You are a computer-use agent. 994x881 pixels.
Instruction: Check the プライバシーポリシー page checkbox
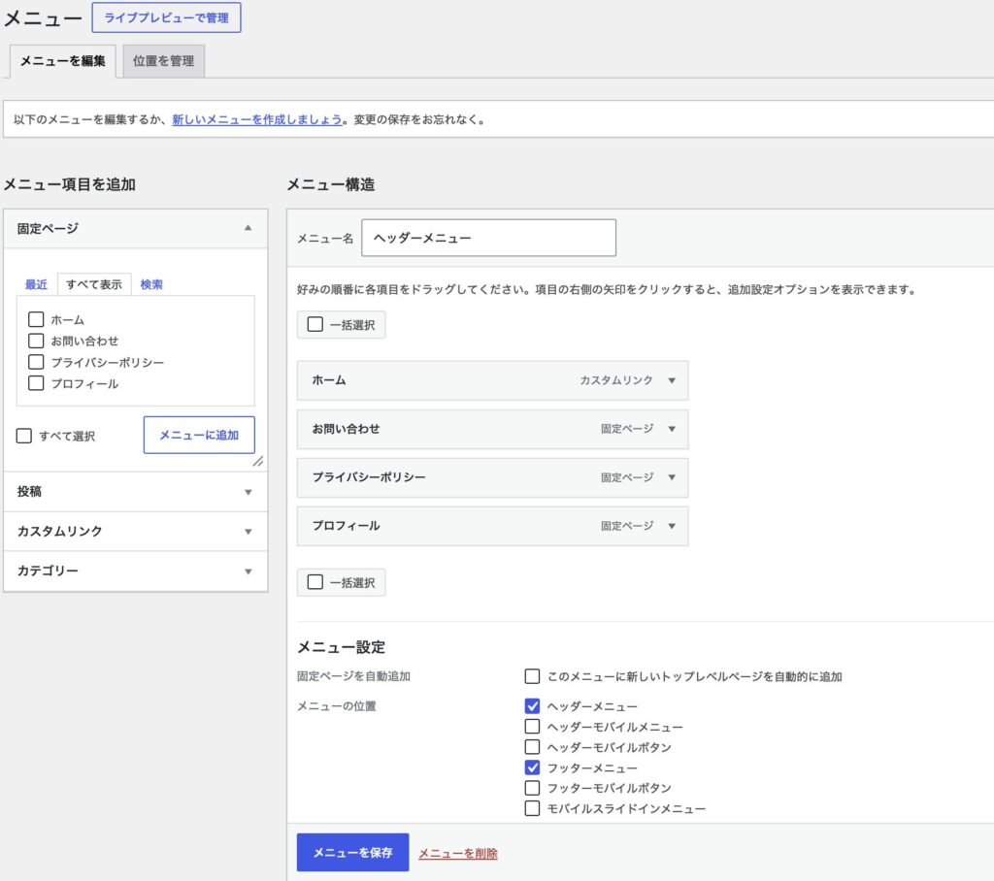coord(36,362)
